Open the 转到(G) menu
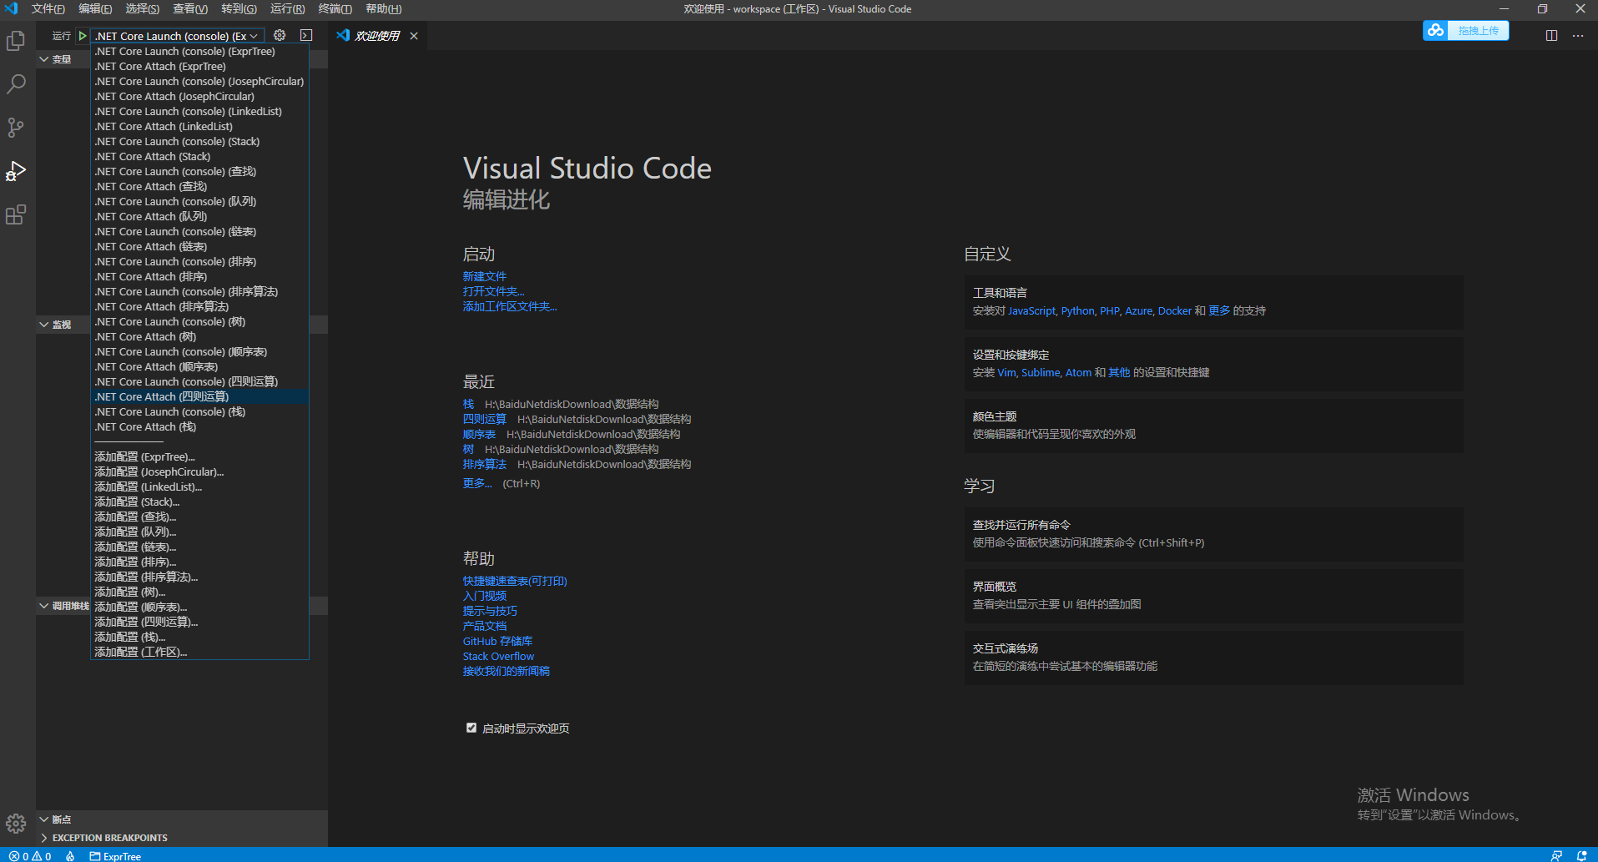 [x=239, y=9]
